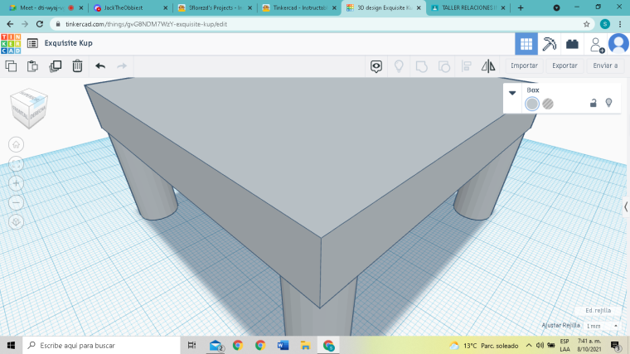Open the Blocks pickaxe mode
630x354 pixels.
[x=550, y=44]
